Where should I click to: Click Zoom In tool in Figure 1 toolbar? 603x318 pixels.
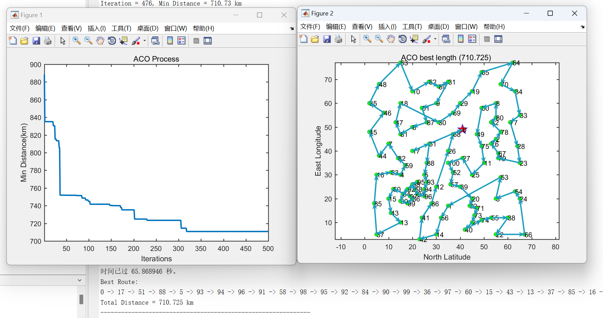click(76, 41)
